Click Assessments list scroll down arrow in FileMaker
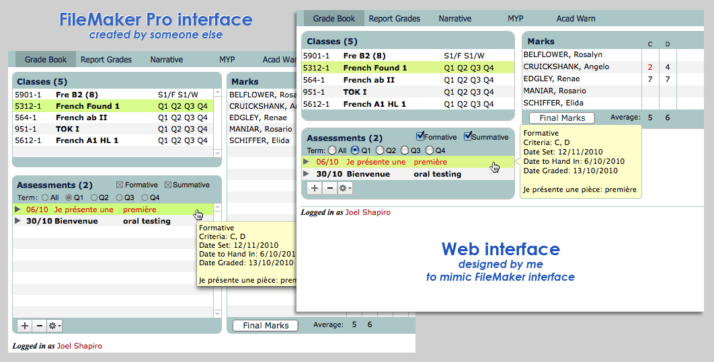The height and width of the screenshot is (362, 714). (217, 314)
